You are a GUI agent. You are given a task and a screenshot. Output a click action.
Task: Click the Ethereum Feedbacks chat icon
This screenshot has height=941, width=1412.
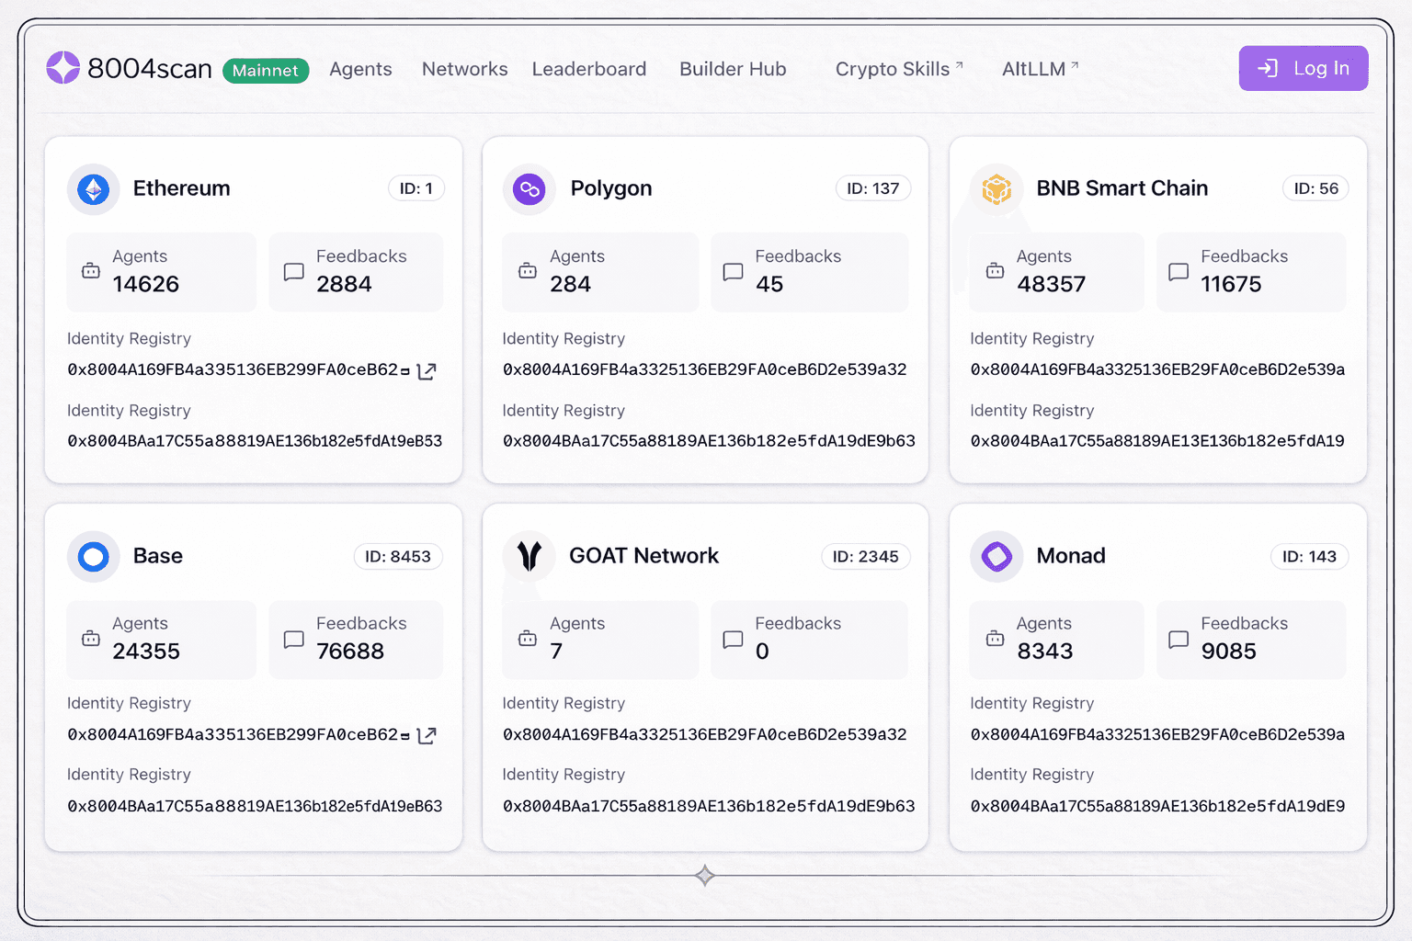click(x=293, y=272)
